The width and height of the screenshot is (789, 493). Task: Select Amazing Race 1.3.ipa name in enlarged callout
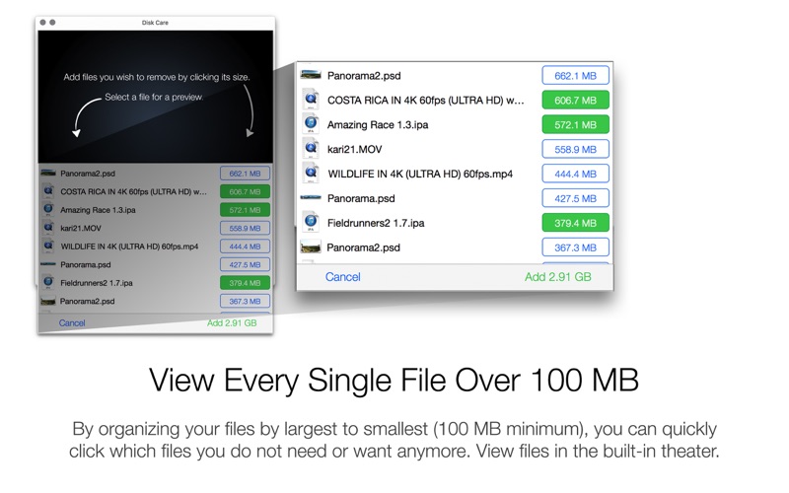coord(378,125)
